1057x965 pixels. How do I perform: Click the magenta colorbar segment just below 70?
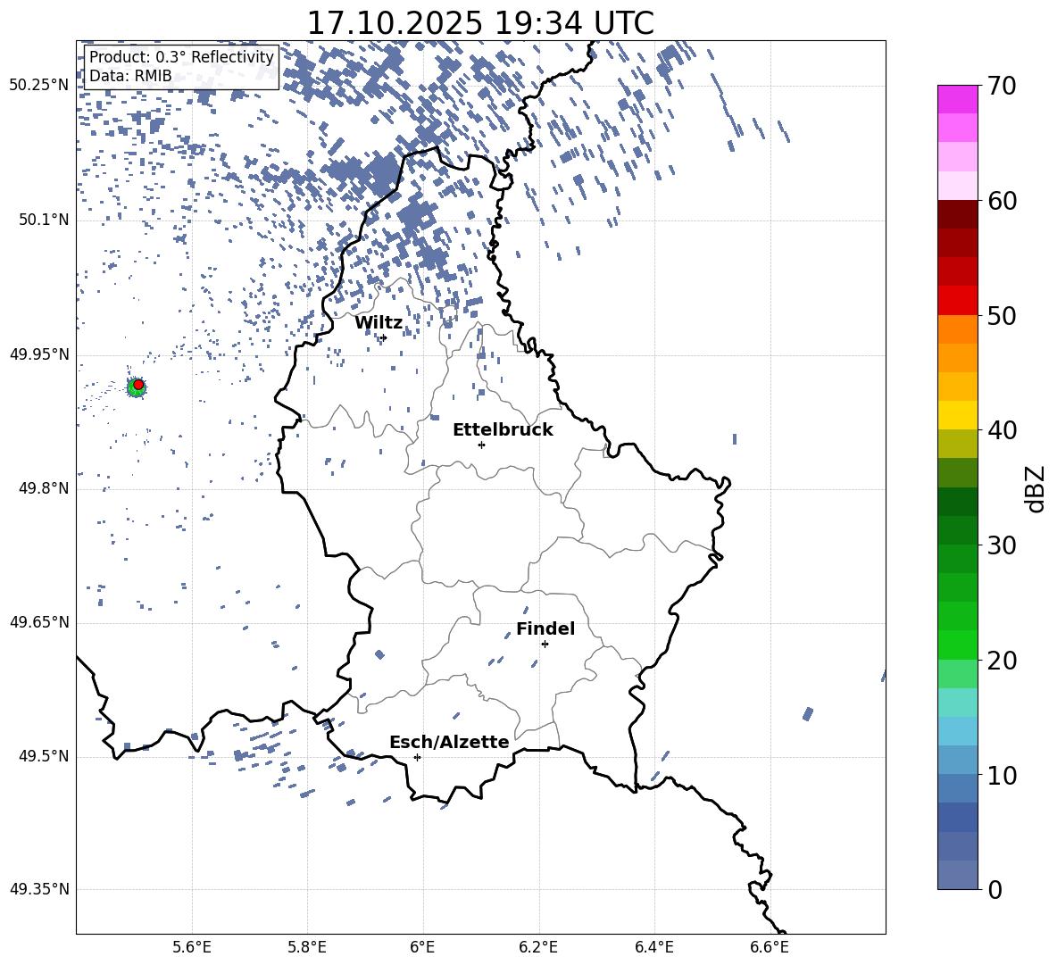(957, 100)
